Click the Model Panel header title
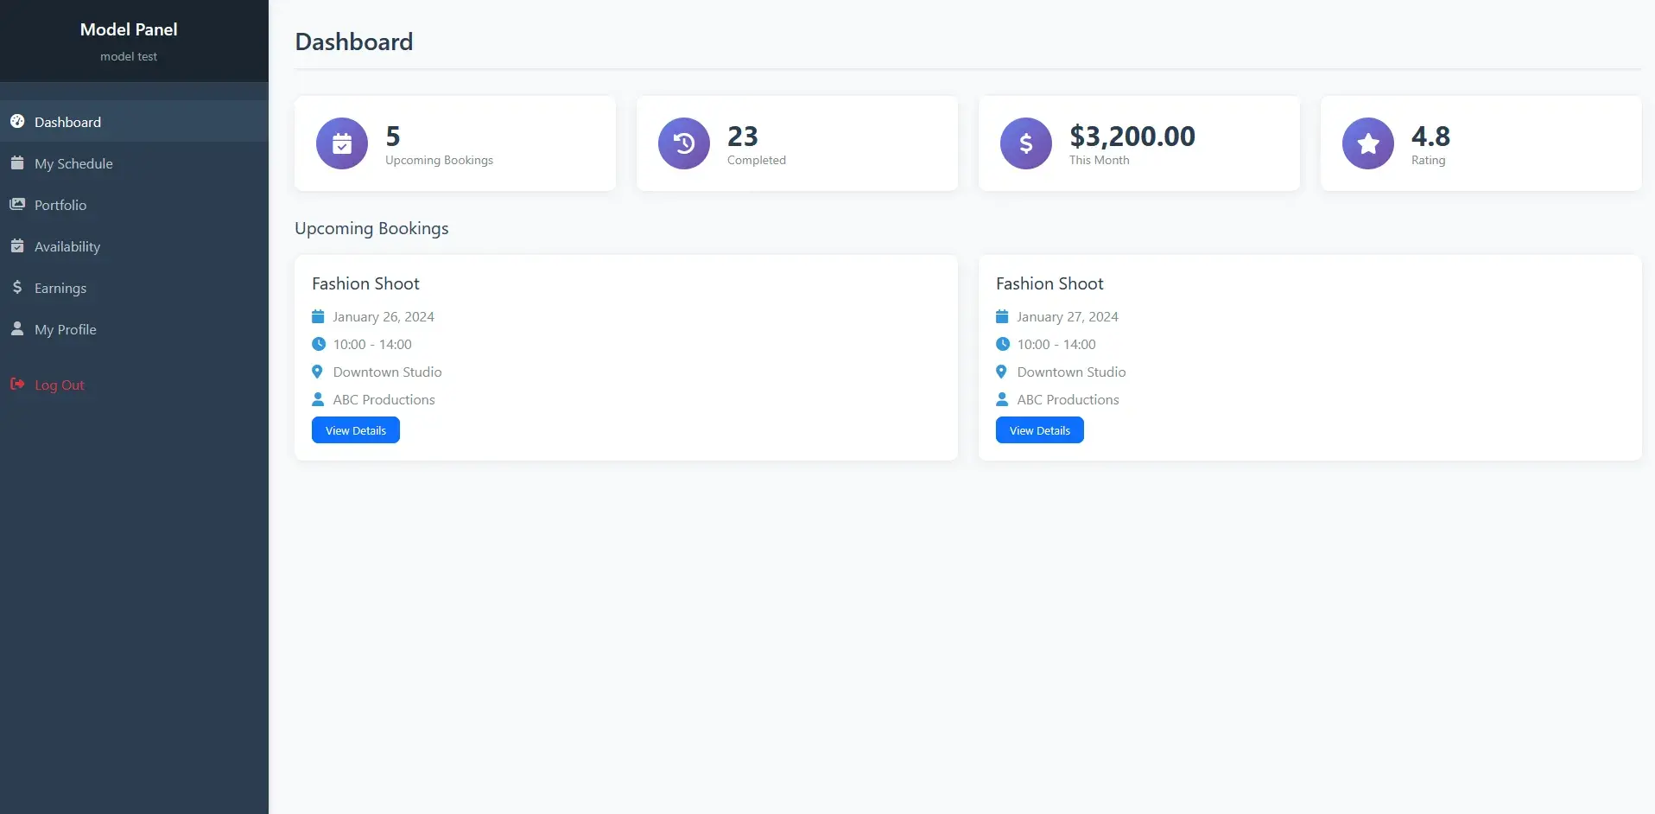Image resolution: width=1655 pixels, height=814 pixels. pyautogui.click(x=129, y=29)
